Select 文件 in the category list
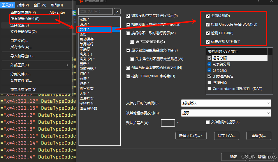 point(100,29)
